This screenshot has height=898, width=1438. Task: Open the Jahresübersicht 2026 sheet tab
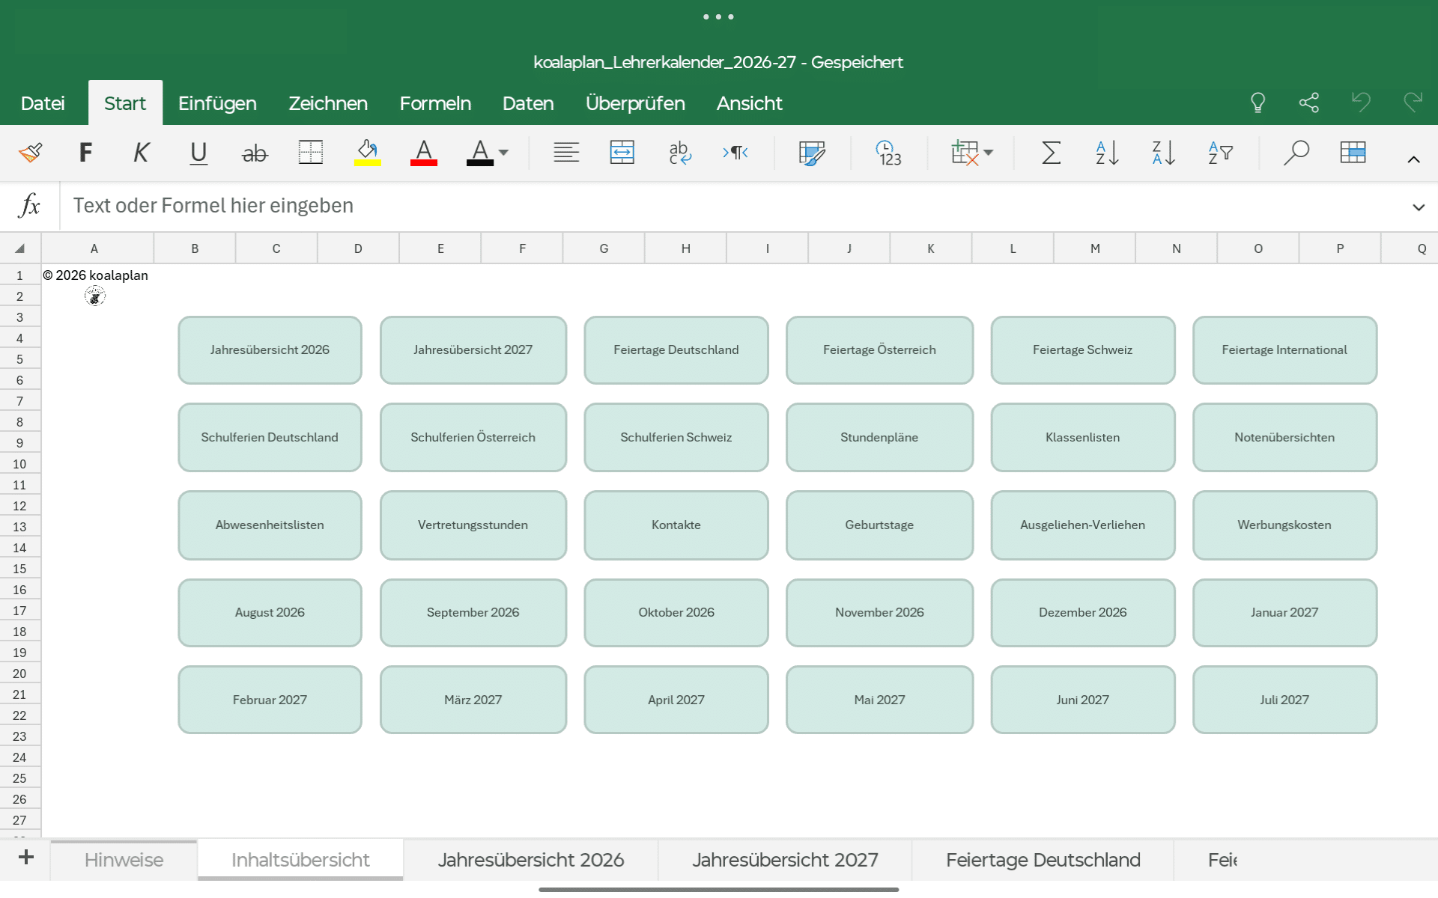531,860
